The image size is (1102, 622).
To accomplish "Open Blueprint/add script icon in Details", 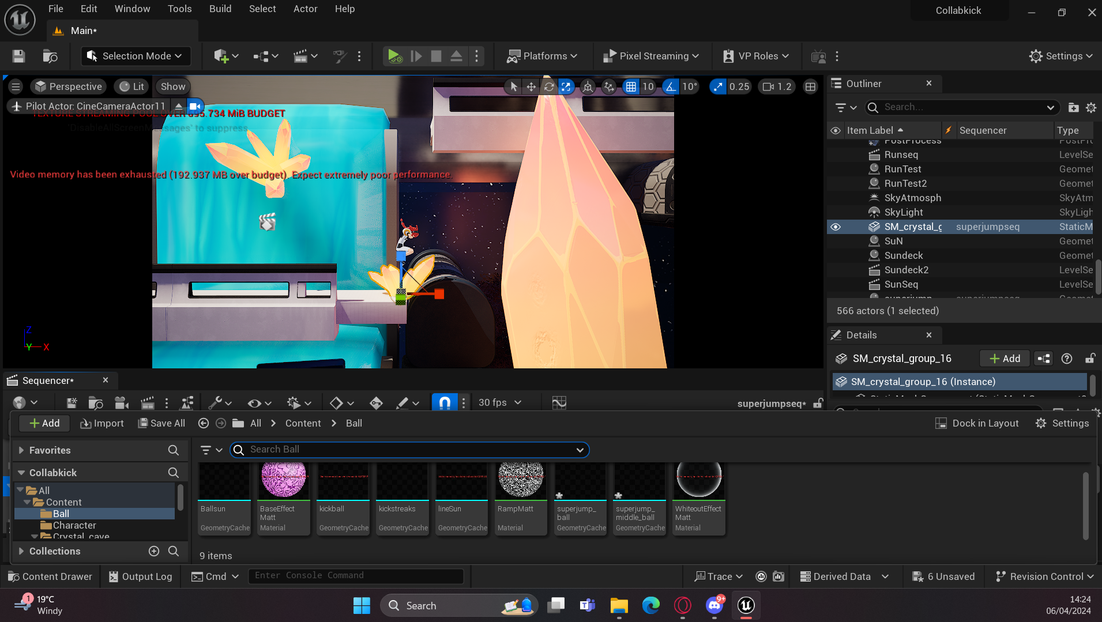I will point(1044,358).
